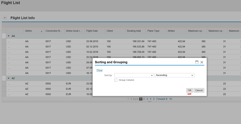Open the Ascending sort order dropdown

(x=192, y=75)
